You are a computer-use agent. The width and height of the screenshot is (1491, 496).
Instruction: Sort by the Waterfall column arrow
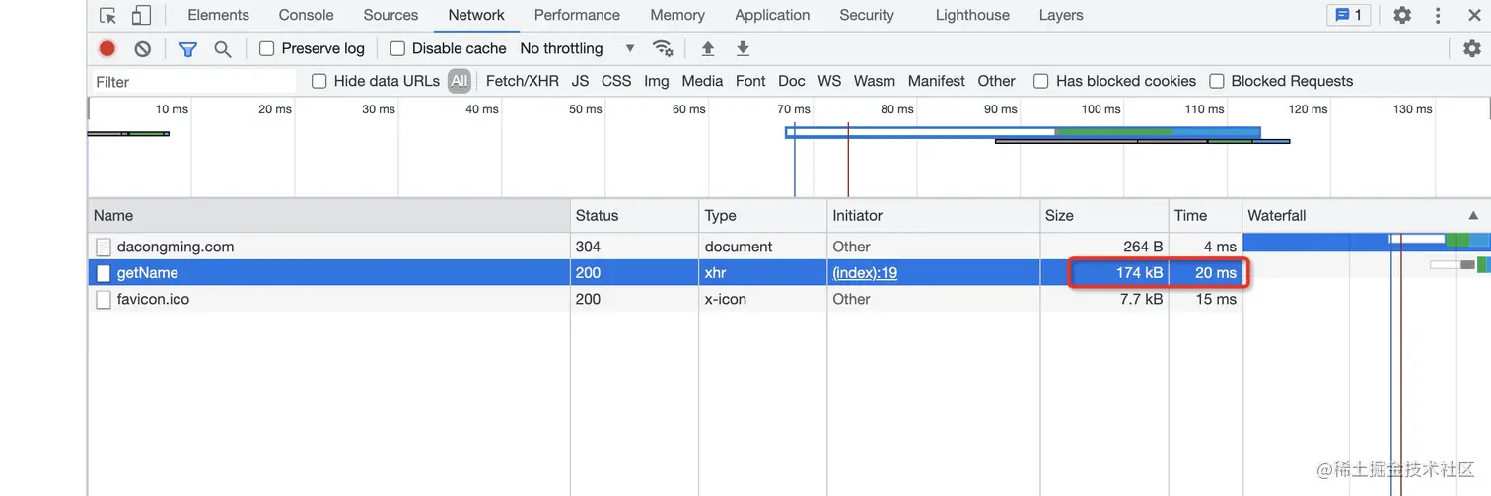[1473, 215]
